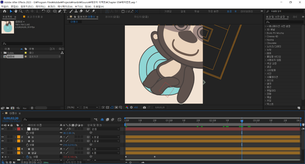Screen dimensions: 305x164
Task: Open the library workspace link
Action: pos(247,11)
